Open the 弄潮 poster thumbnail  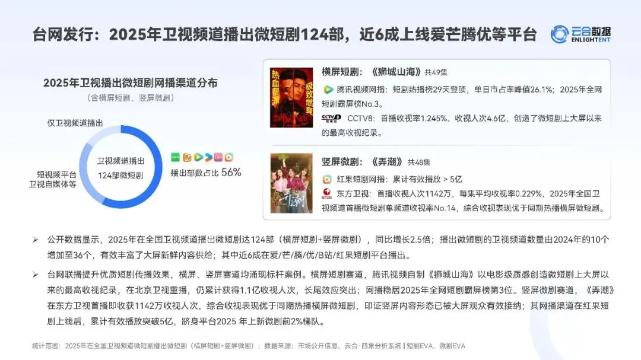(291, 183)
